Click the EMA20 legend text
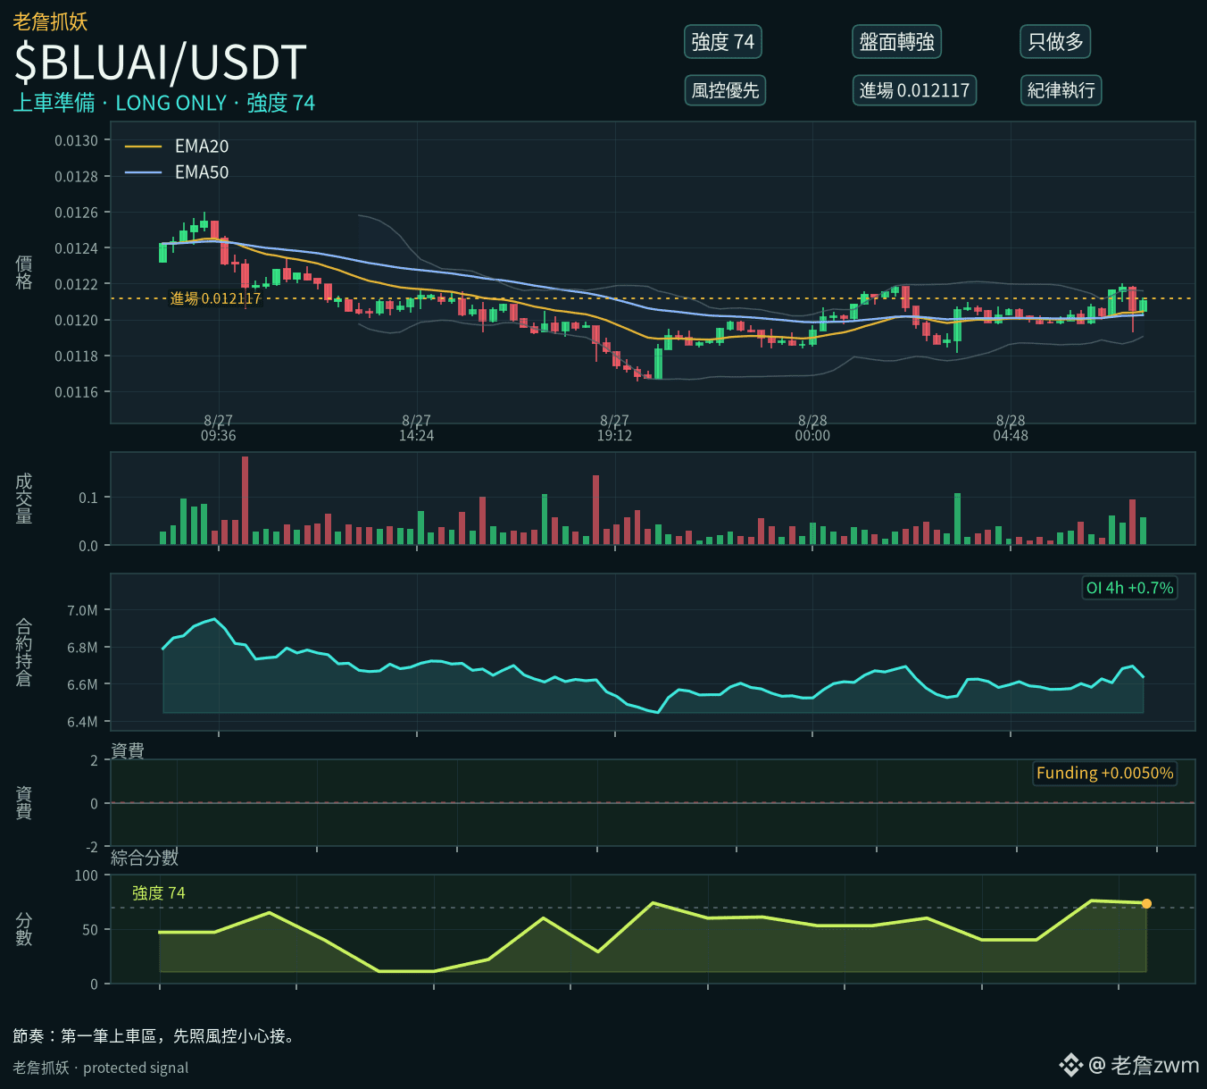 202,147
